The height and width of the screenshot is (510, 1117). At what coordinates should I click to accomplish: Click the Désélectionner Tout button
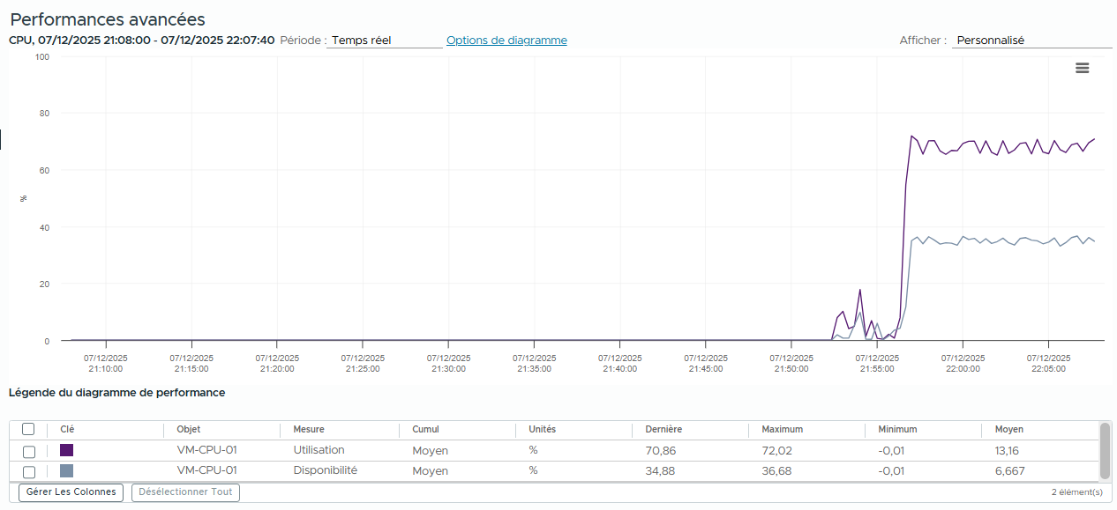[x=185, y=492]
